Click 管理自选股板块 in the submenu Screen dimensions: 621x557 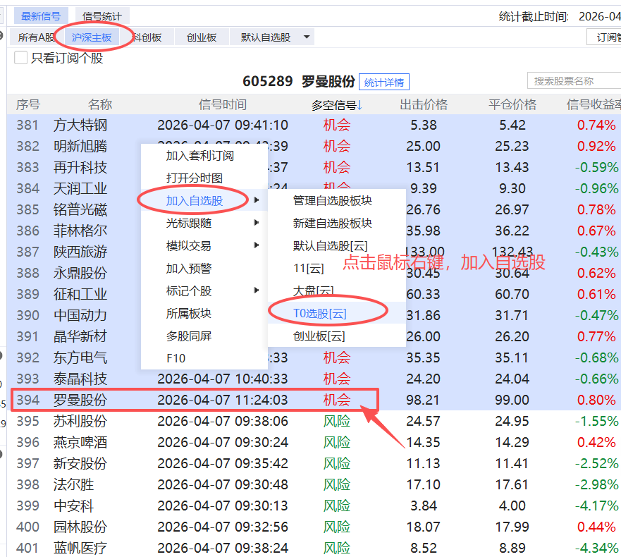pyautogui.click(x=332, y=201)
